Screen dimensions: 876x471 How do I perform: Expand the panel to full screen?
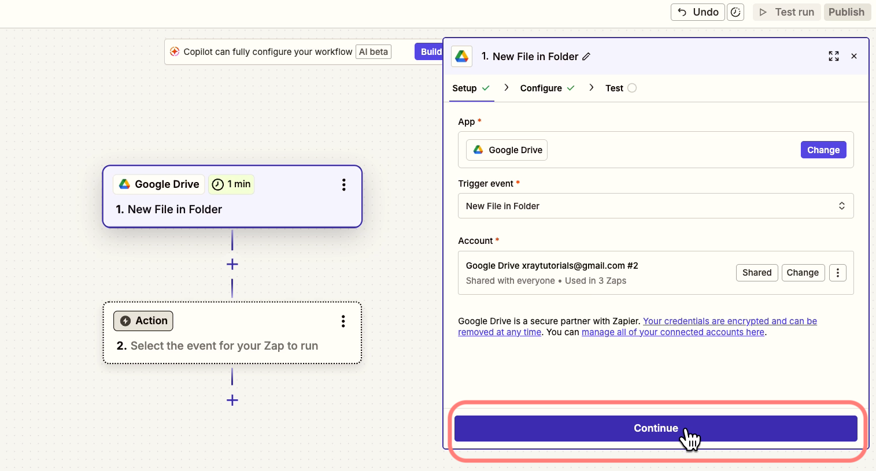click(x=834, y=56)
